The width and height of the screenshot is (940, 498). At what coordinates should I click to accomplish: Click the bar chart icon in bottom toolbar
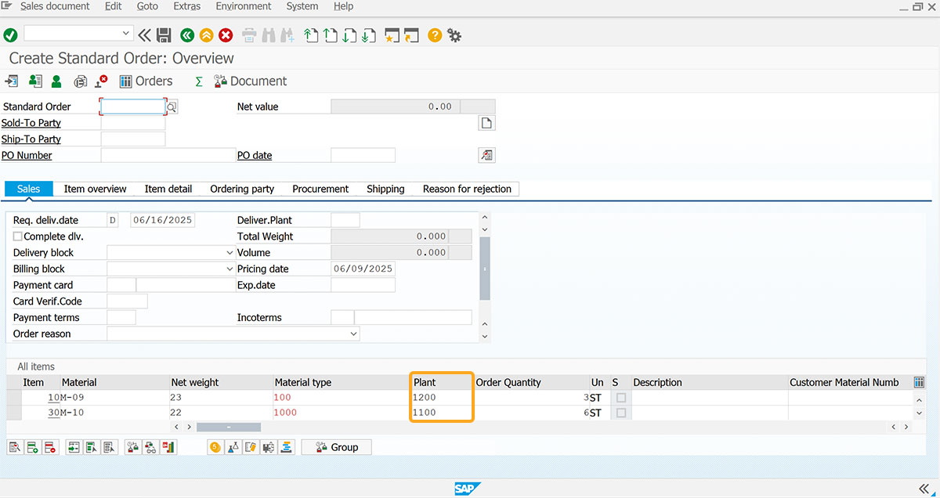click(168, 447)
